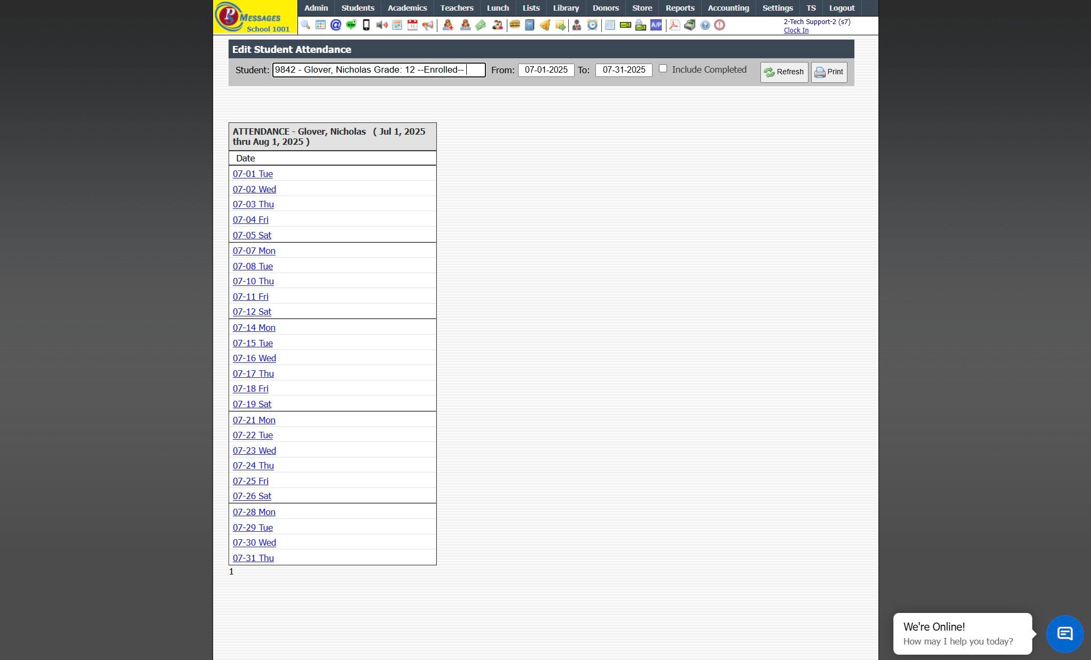Screen dimensions: 1091x660
Task: Click the blue help question icon
Action: point(705,25)
